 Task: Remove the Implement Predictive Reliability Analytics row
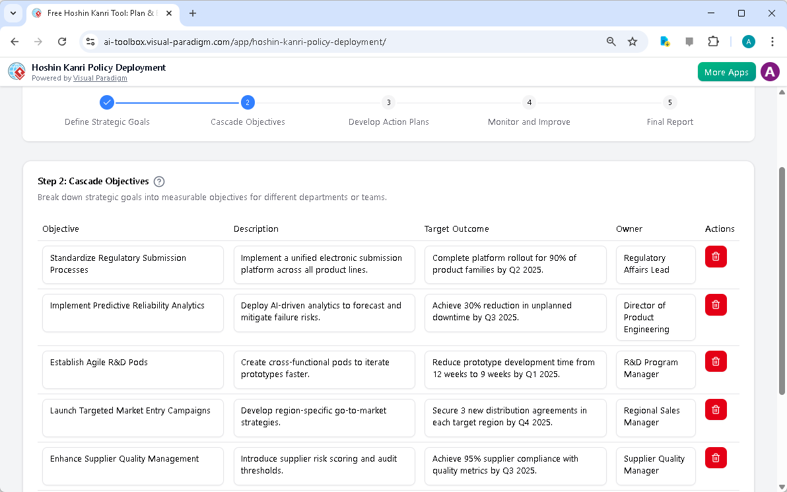click(716, 304)
